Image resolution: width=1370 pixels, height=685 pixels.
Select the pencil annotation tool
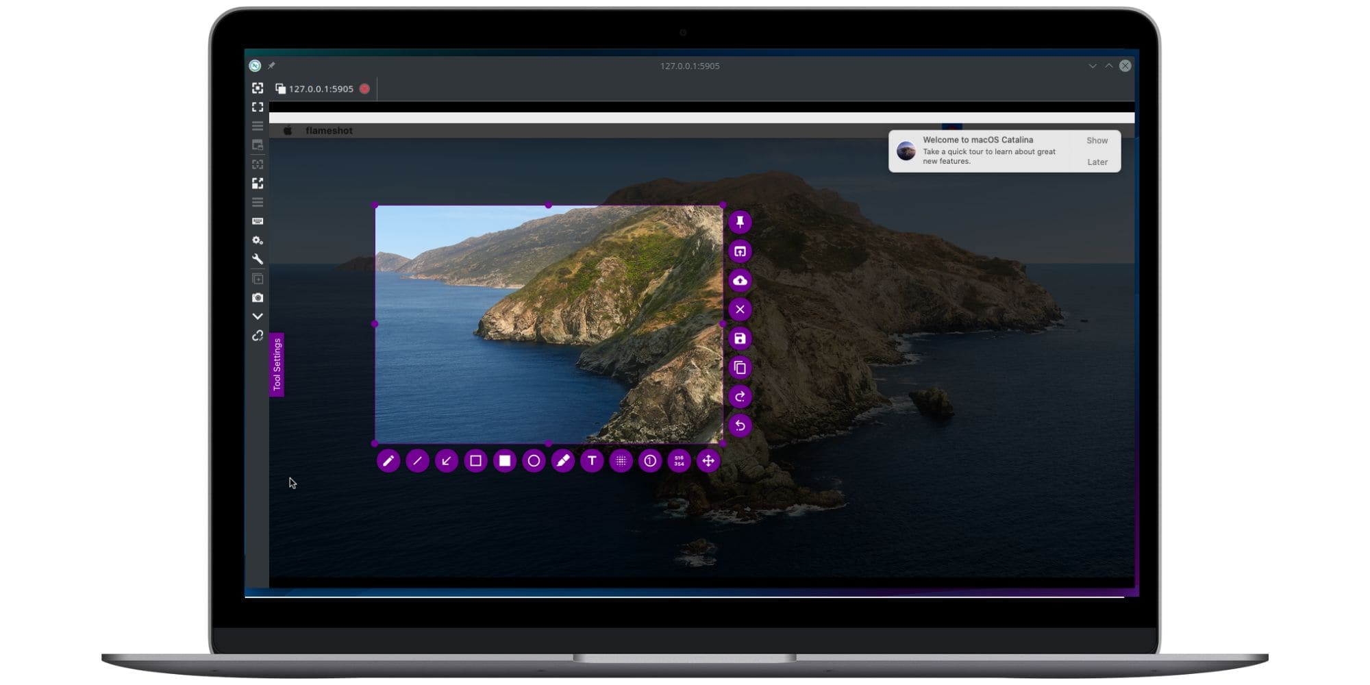(388, 461)
